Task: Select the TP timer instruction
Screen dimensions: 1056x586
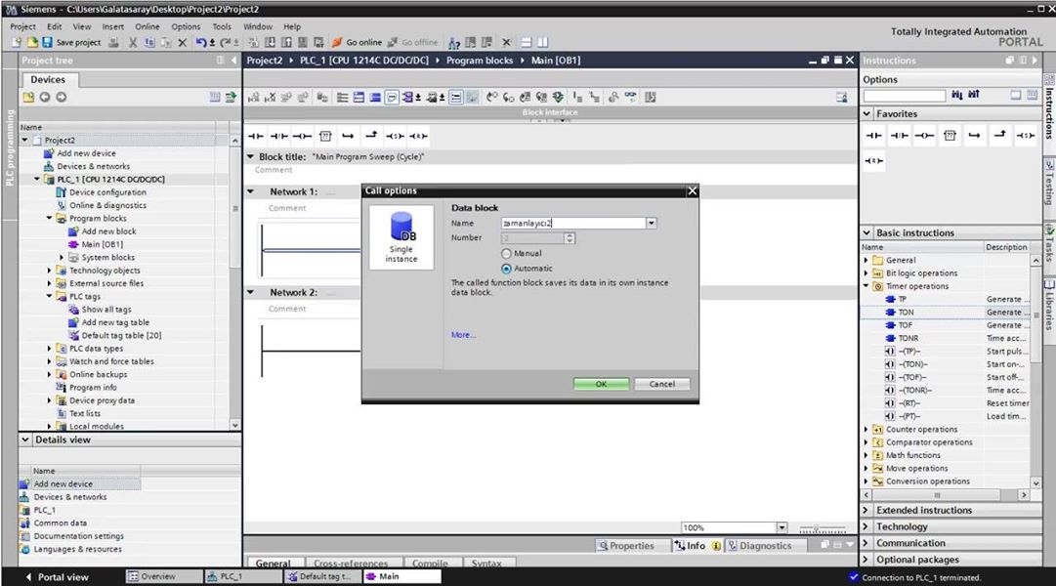Action: click(x=902, y=299)
